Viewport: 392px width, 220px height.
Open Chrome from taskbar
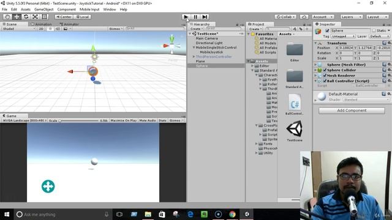pyautogui.click(x=232, y=215)
